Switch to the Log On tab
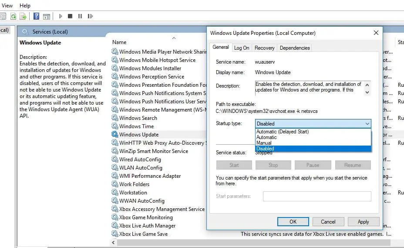Viewport: 404px width, 248px height. [x=242, y=48]
